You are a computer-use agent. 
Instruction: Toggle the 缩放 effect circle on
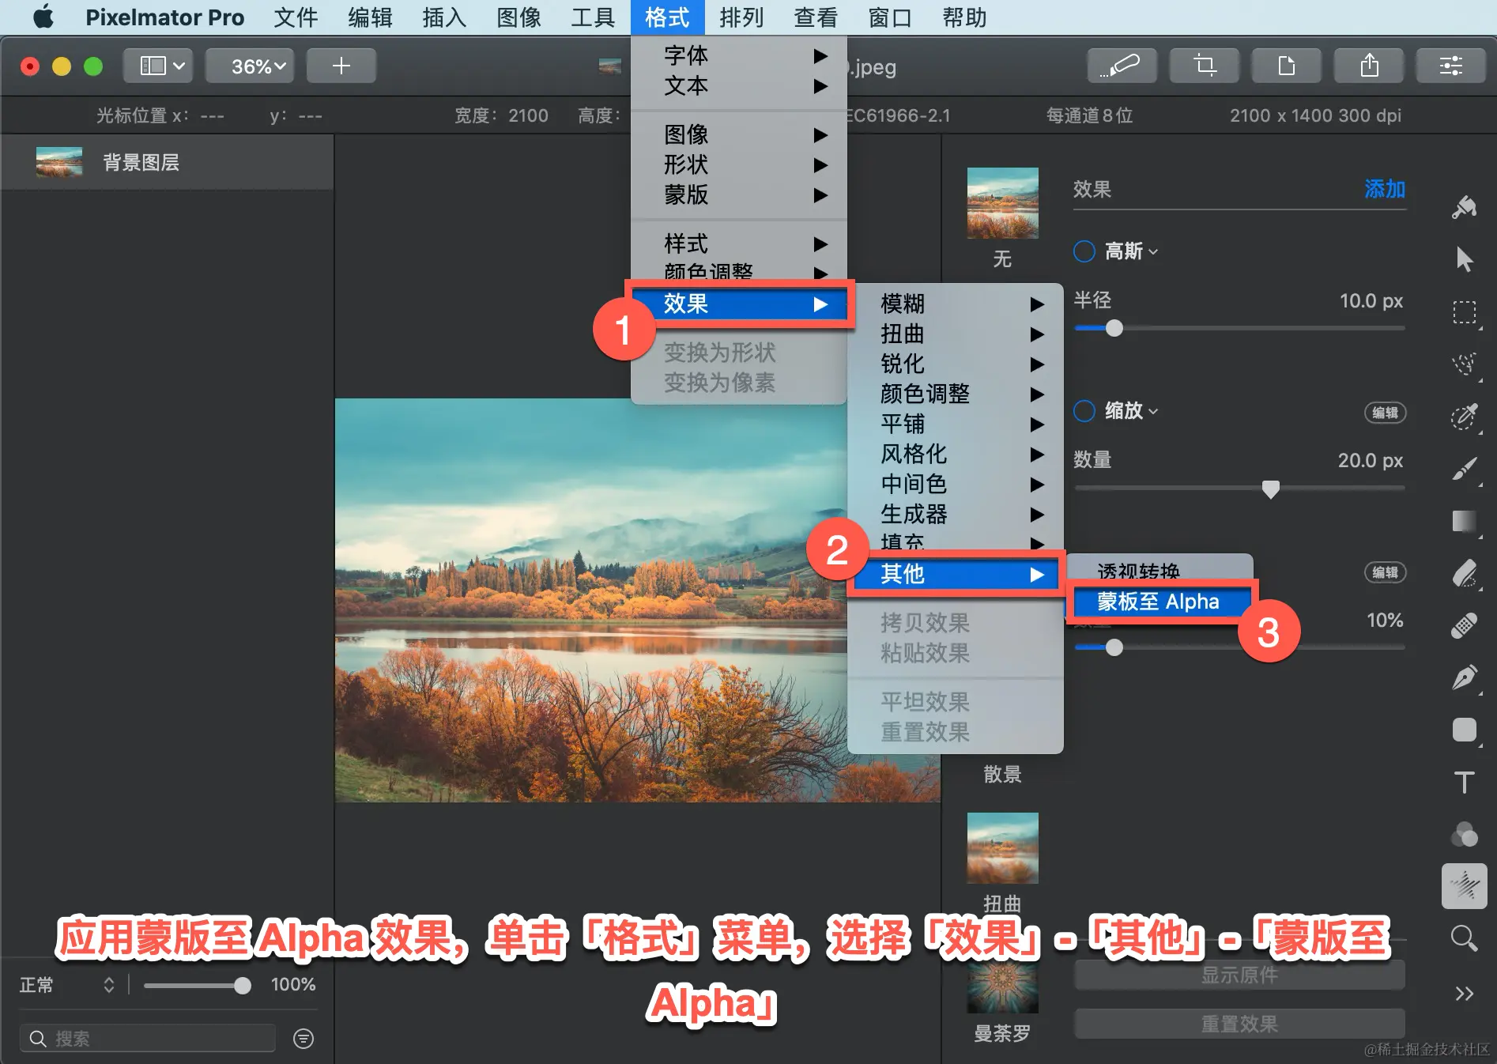(x=1084, y=411)
